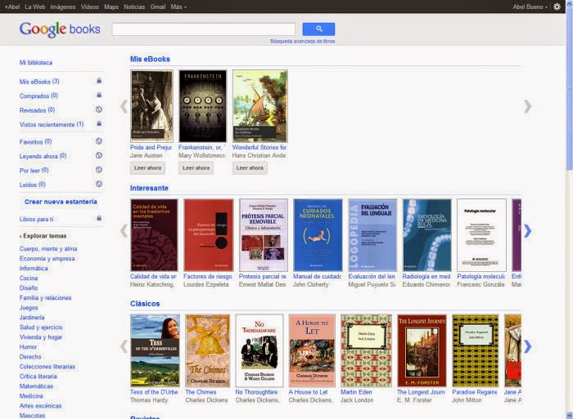Open the Comprados shelf
This screenshot has height=419, width=573.
pyautogui.click(x=38, y=96)
